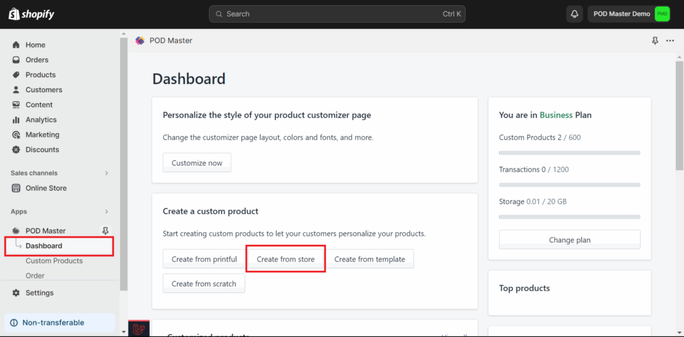The image size is (684, 337).
Task: Click the Change plan button
Action: tap(570, 240)
